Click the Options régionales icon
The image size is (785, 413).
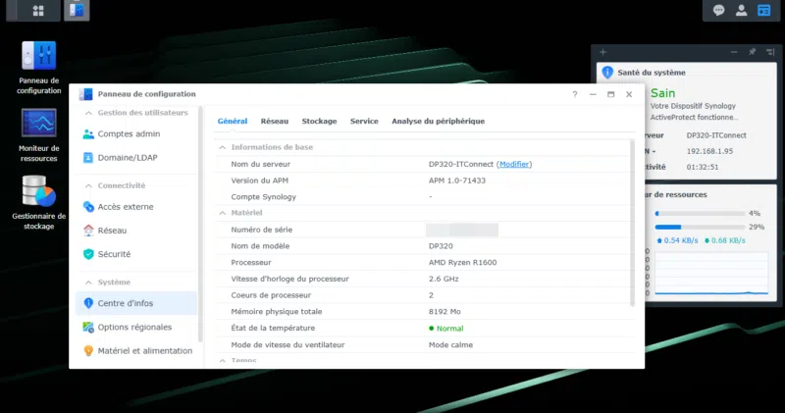coord(88,328)
